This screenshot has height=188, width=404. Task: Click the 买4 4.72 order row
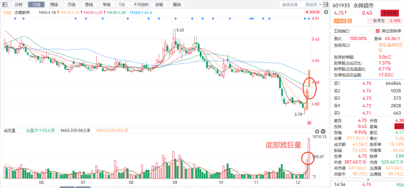pyautogui.click(x=367, y=106)
